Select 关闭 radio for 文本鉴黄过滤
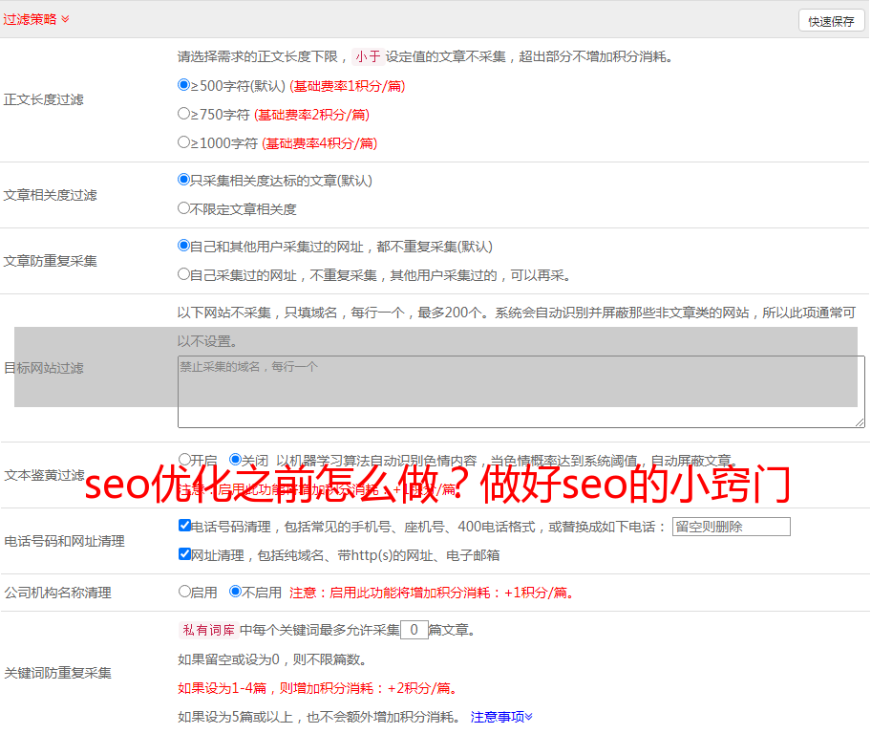This screenshot has width=871, height=734. pyautogui.click(x=235, y=460)
